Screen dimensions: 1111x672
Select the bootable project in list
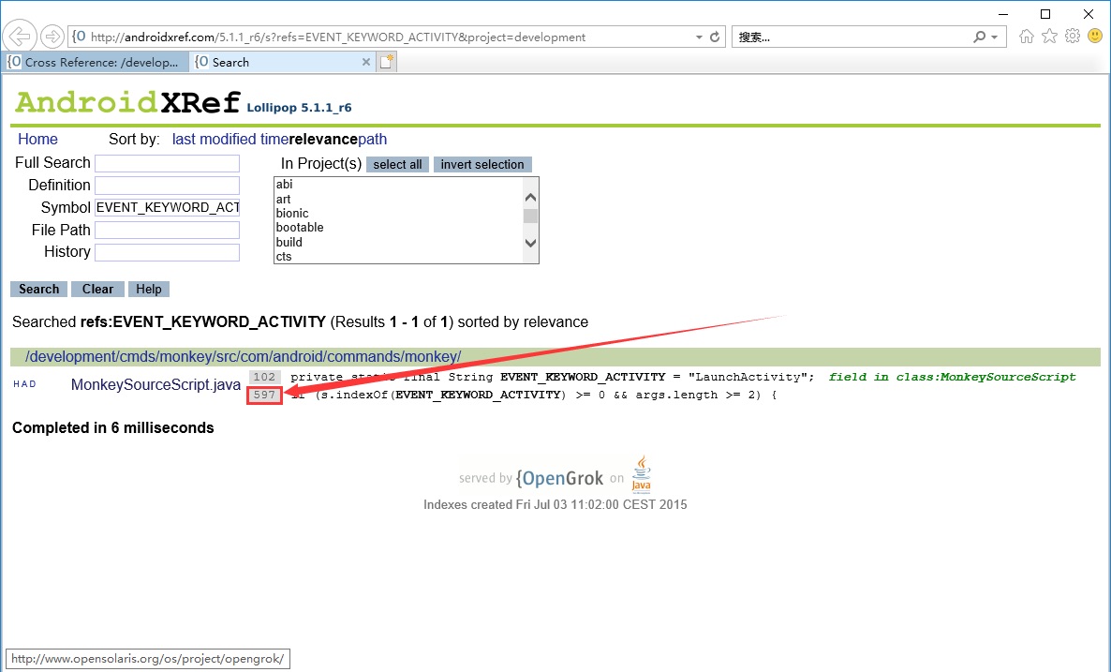[398, 228]
